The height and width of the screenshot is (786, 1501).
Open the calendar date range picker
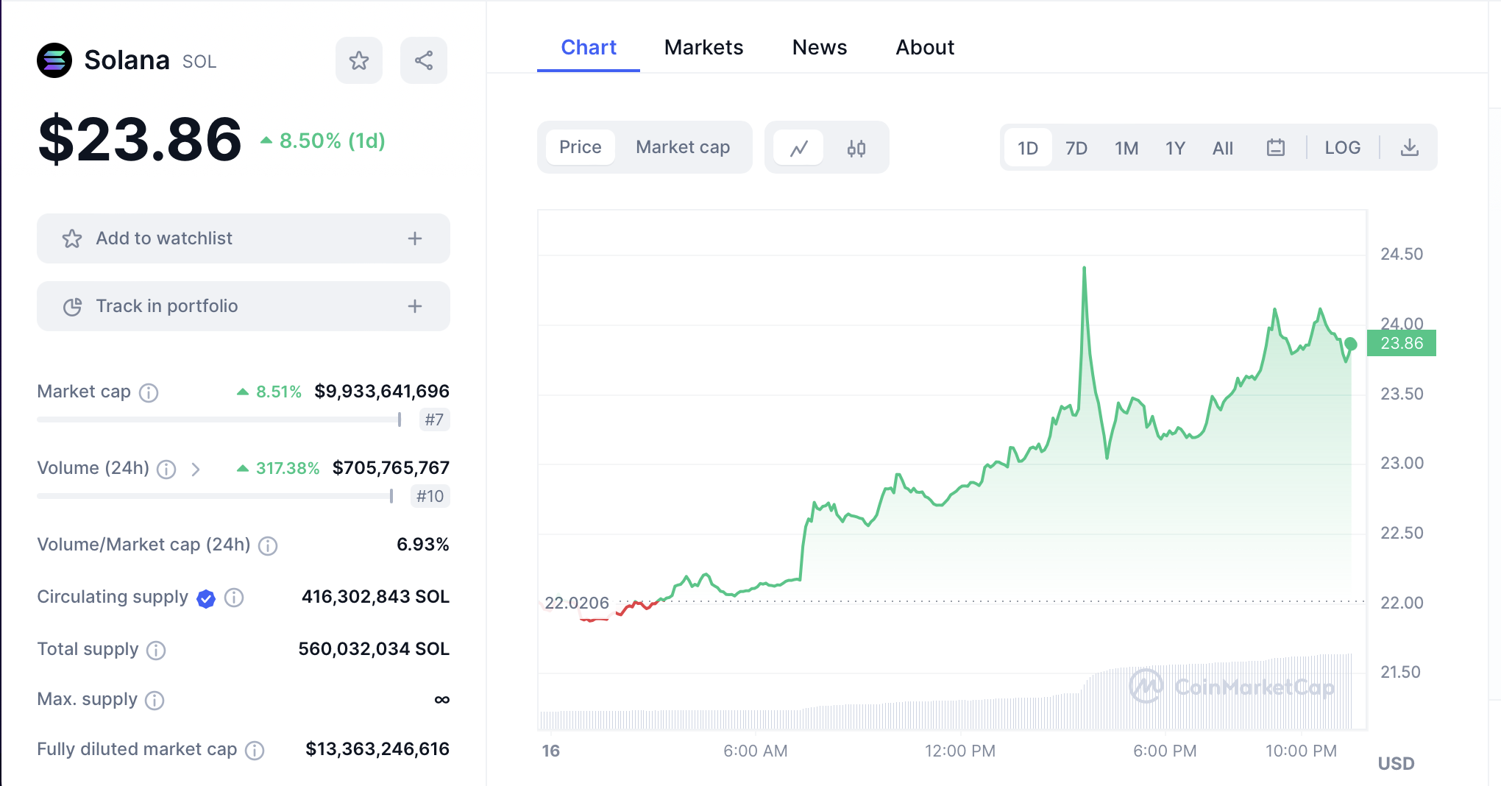tap(1275, 148)
